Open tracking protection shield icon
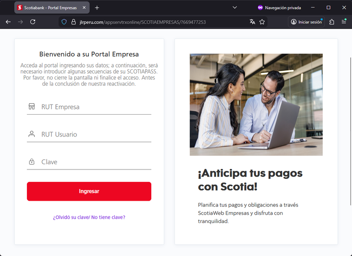Viewport: 352px width, 256px height. pyautogui.click(x=64, y=22)
